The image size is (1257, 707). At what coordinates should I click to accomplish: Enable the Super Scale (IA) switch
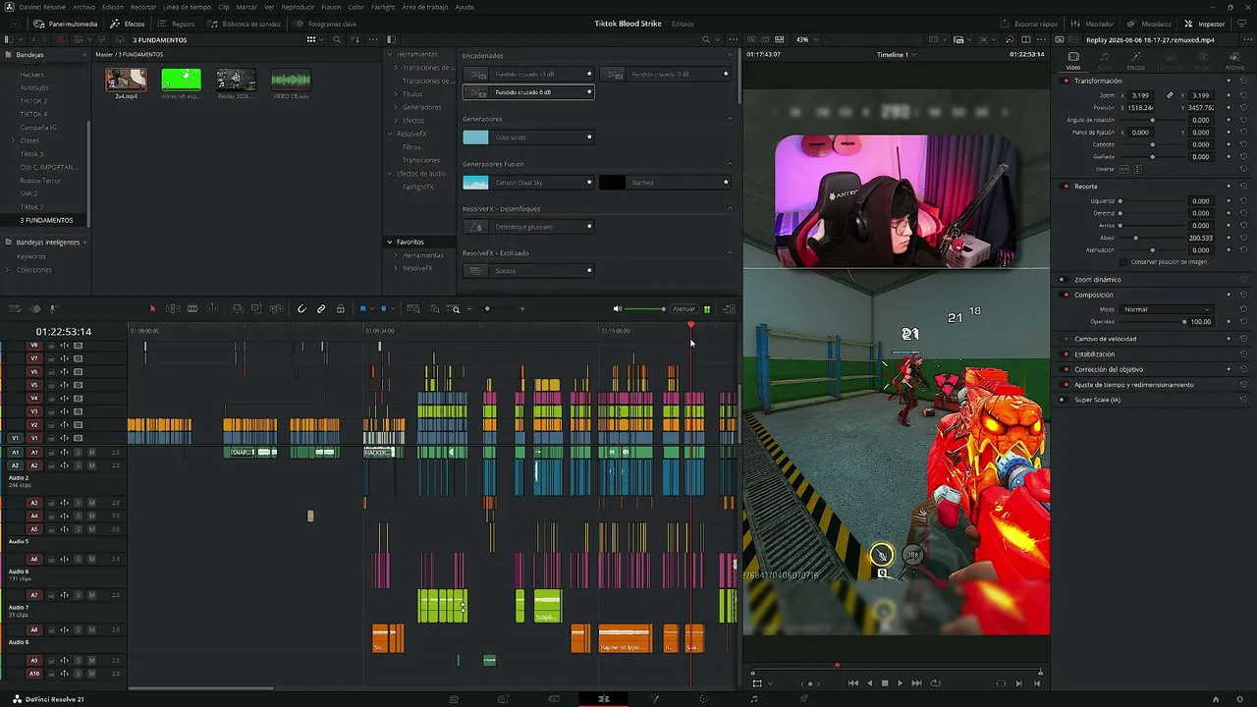click(1063, 400)
